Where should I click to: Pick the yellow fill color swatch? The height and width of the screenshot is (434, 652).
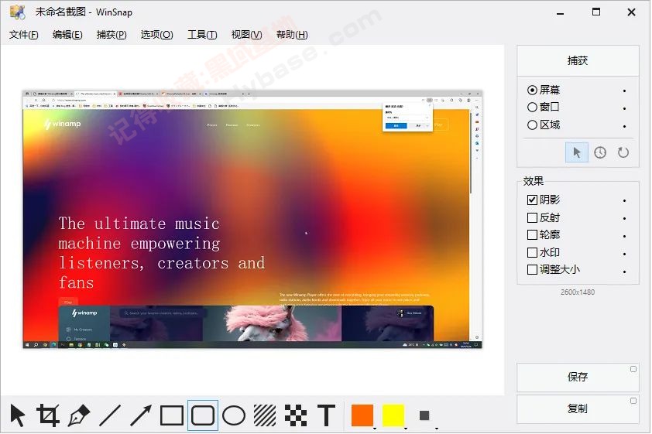pos(393,415)
